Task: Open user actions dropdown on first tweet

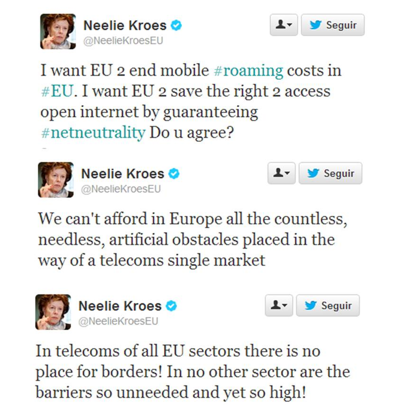Action: coord(284,25)
